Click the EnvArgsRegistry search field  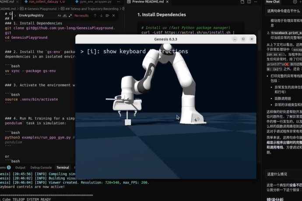(x=37, y=15)
